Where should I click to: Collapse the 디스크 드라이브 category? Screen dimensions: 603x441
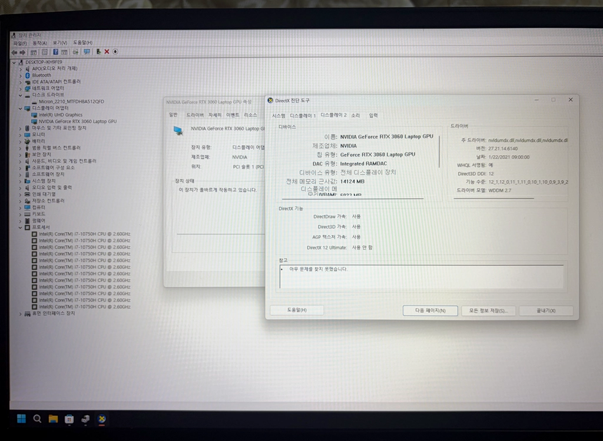pyautogui.click(x=21, y=95)
